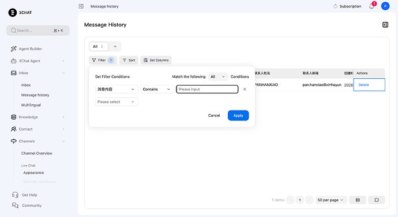
Task: Click the Subscription link
Action: click(350, 6)
